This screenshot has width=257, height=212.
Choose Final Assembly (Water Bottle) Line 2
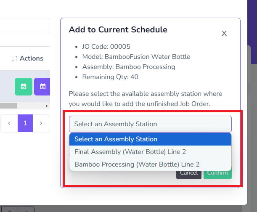click(136, 152)
